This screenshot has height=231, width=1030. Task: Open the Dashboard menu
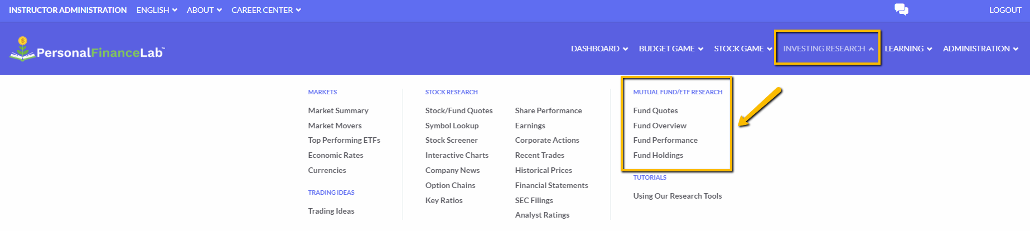(599, 49)
